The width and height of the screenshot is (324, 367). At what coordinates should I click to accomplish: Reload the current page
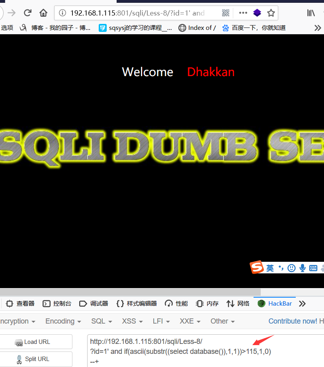click(x=27, y=13)
